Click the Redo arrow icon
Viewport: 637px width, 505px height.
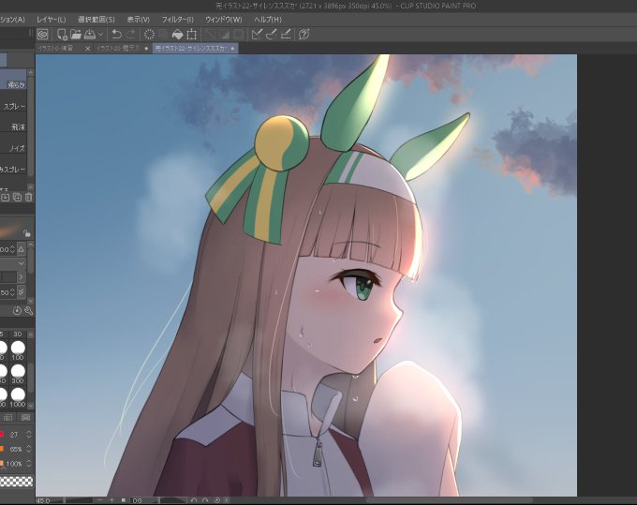click(x=131, y=35)
